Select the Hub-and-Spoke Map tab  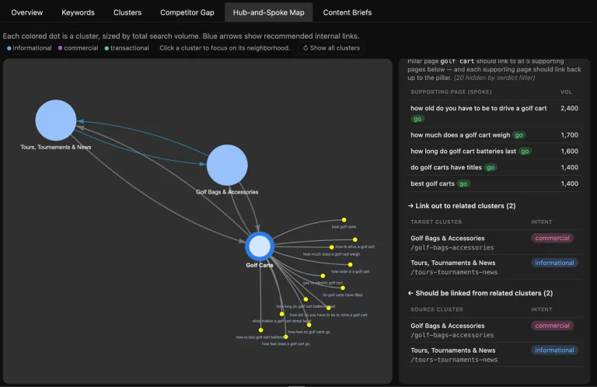coord(268,12)
